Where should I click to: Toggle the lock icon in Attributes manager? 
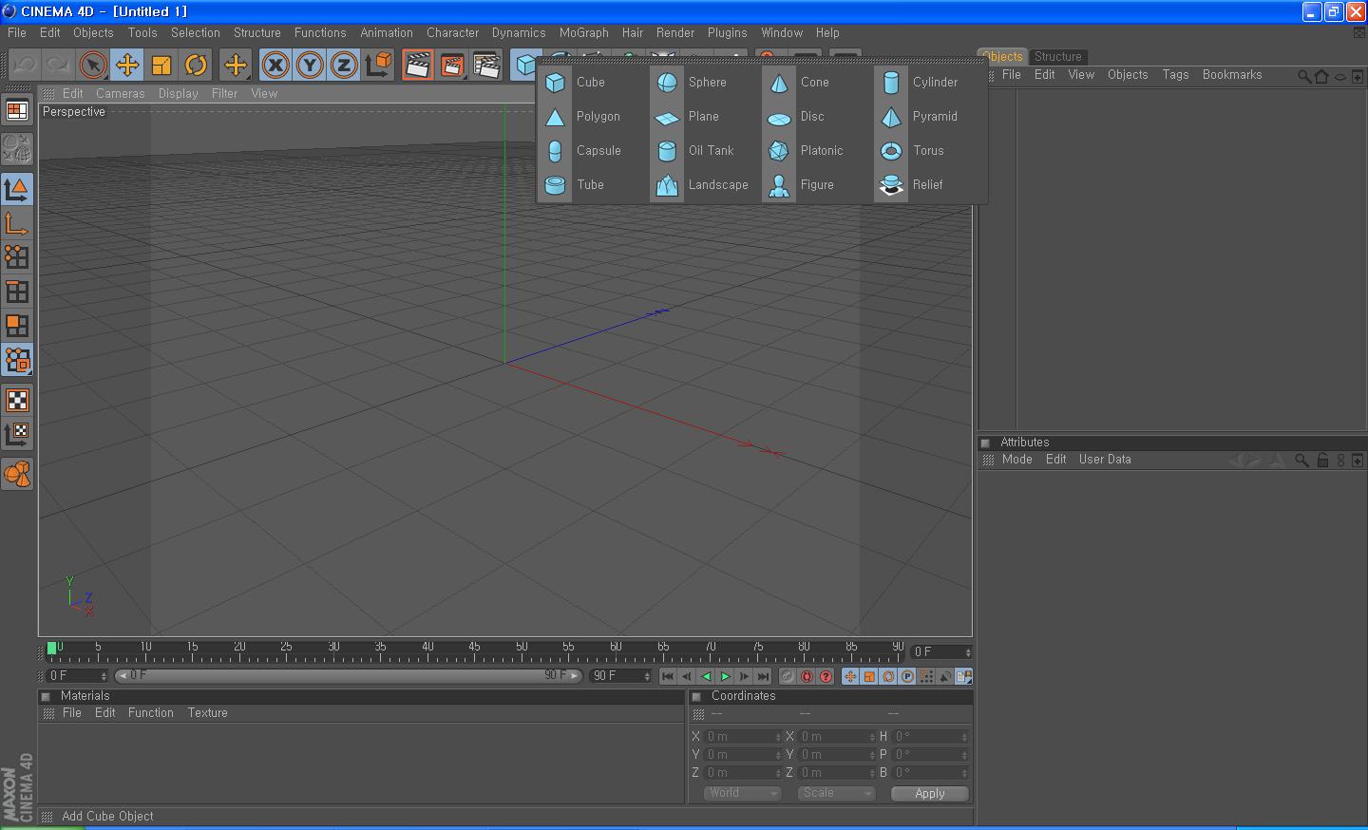click(x=1322, y=460)
